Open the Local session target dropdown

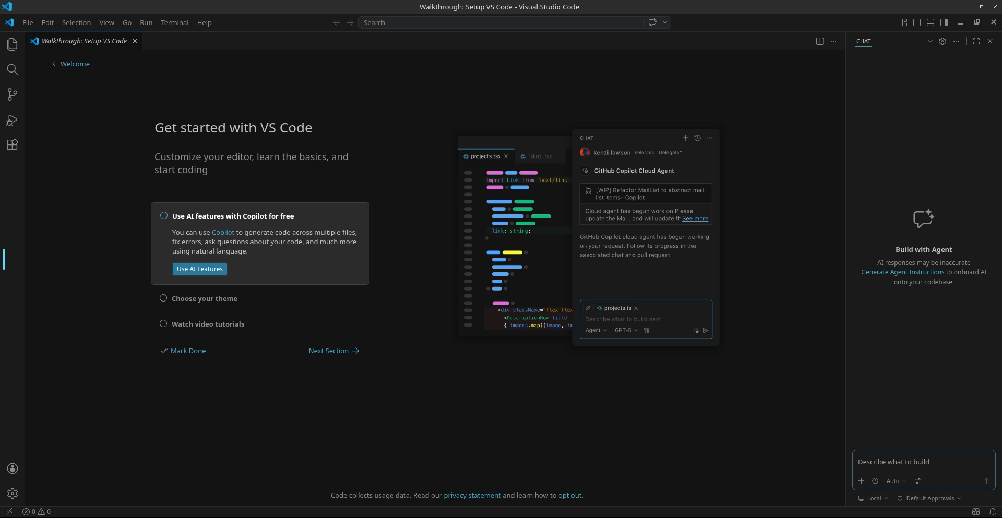tap(874, 498)
